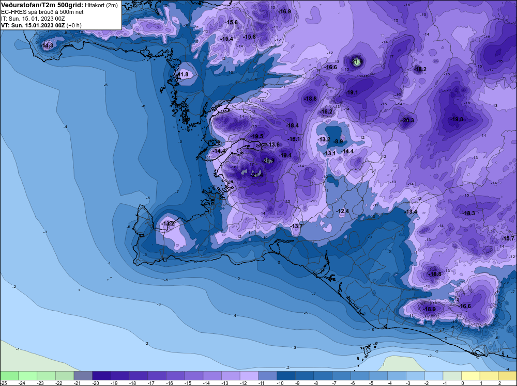The image size is (517, 386).
Task: Click the -13.1 temperature value
Action: coord(329,154)
